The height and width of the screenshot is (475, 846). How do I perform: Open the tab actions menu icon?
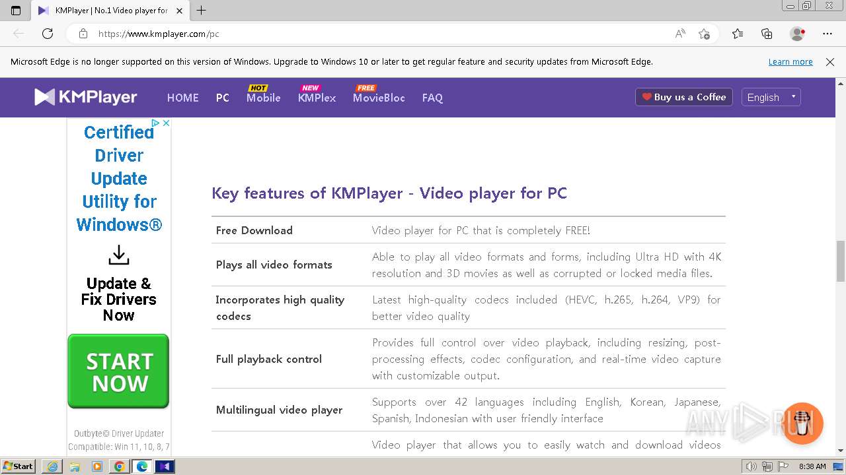16,11
